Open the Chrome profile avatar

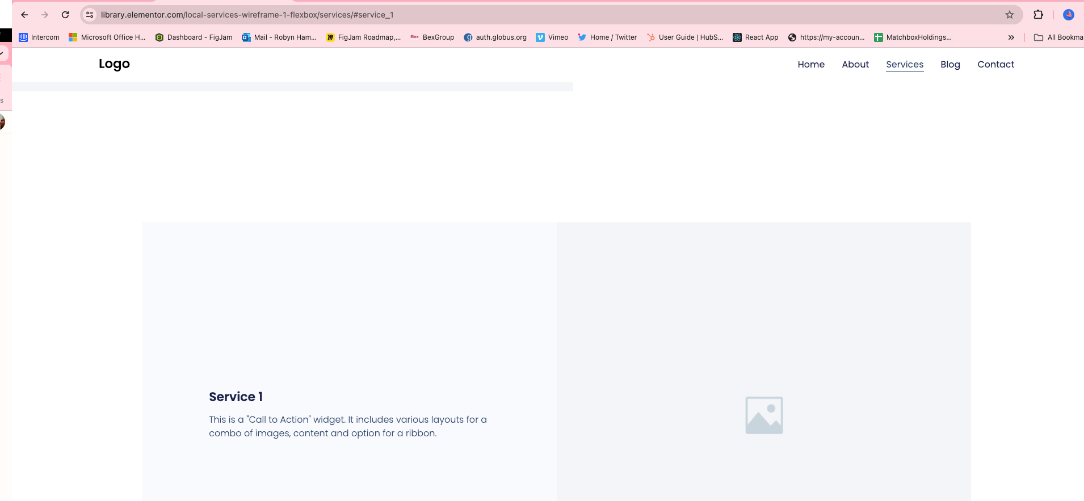click(1068, 15)
